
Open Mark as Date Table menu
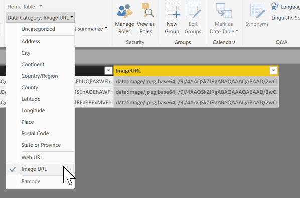tap(224, 19)
